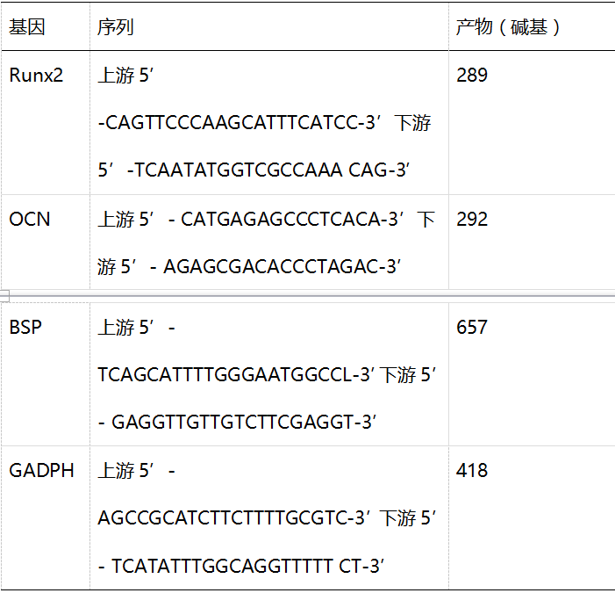The image size is (615, 593).
Task: Select the OCN gene cell
Action: pos(30,219)
